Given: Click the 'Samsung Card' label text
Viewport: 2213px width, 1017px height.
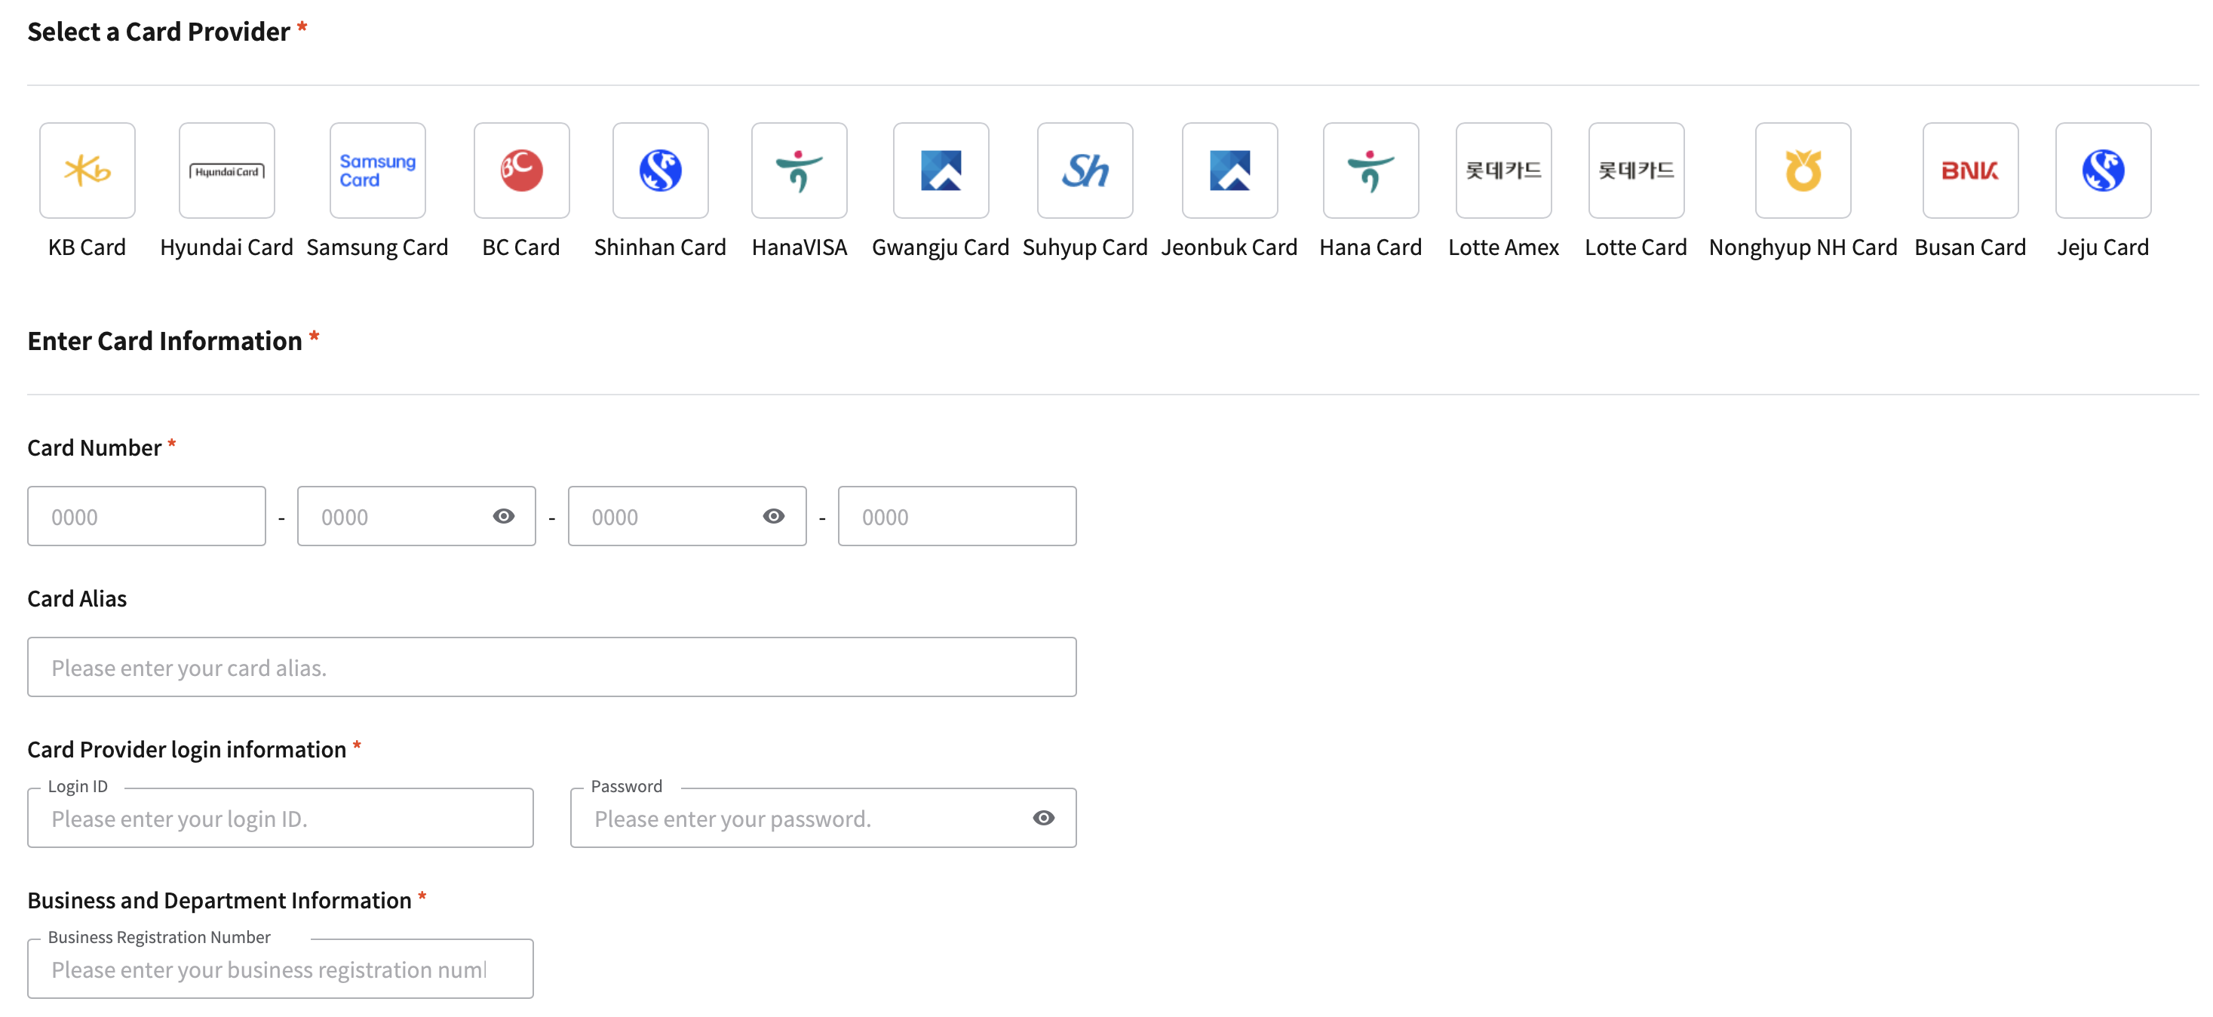Looking at the screenshot, I should coord(377,247).
